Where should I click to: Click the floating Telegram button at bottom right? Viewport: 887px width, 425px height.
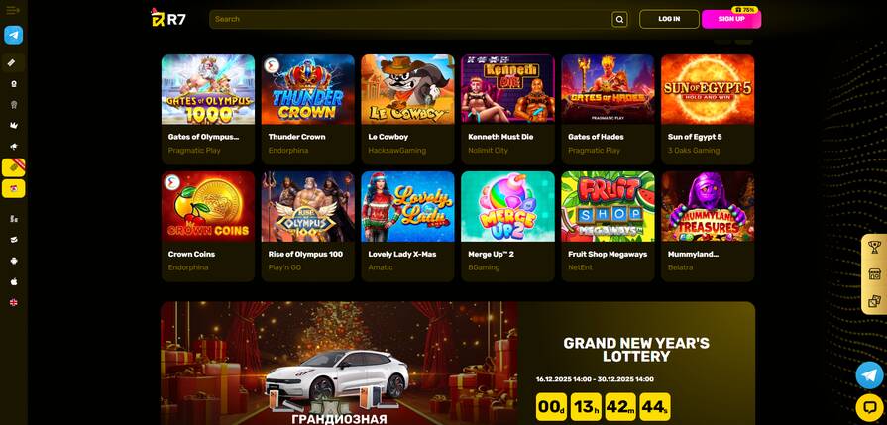869,374
